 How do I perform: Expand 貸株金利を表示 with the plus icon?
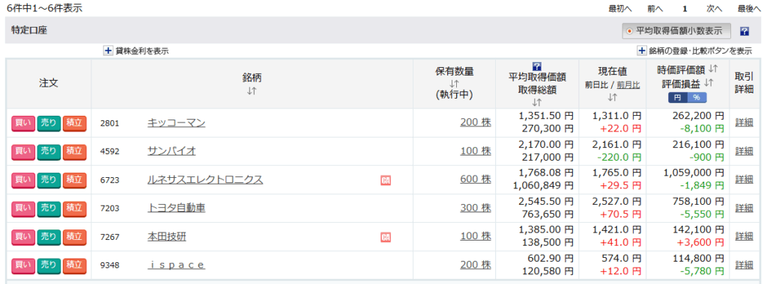point(108,50)
